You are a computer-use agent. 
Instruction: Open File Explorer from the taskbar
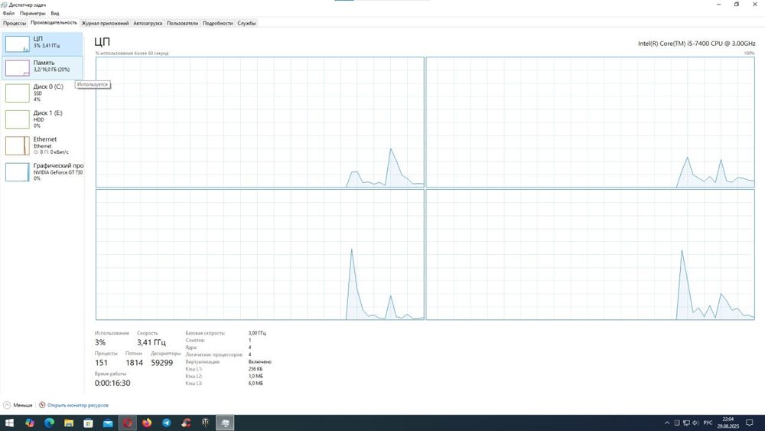pyautogui.click(x=69, y=423)
